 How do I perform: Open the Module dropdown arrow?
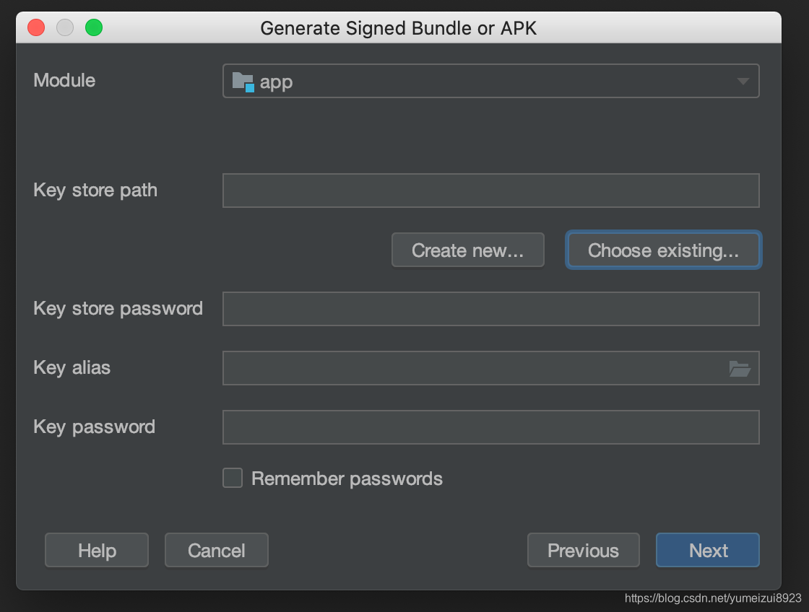pyautogui.click(x=743, y=82)
